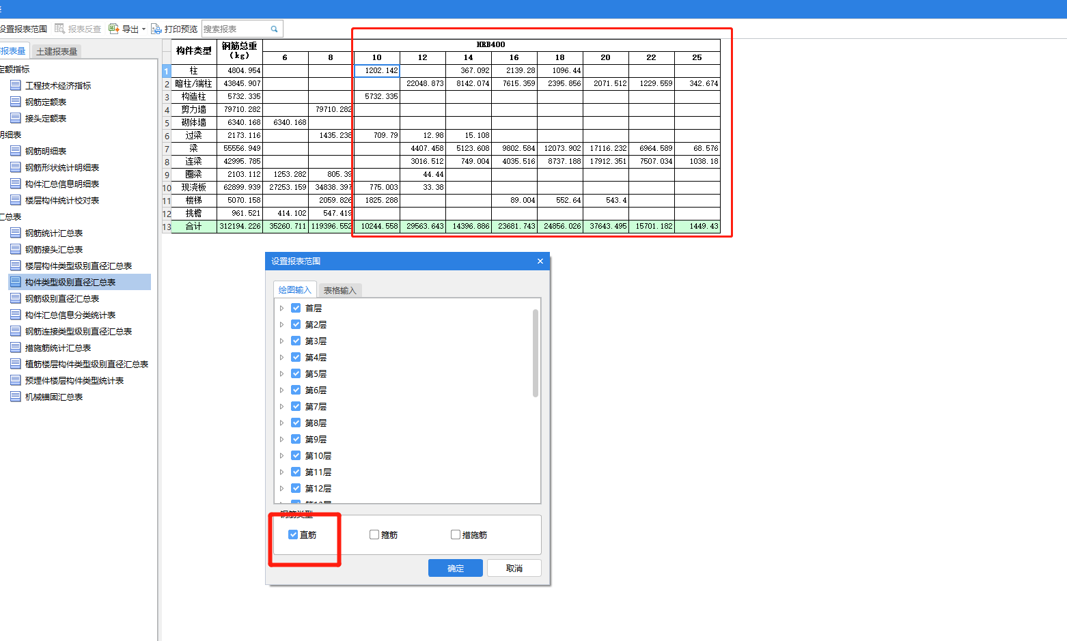This screenshot has height=641, width=1067.
Task: Switch to the 绘图输入 tab
Action: [x=294, y=289]
